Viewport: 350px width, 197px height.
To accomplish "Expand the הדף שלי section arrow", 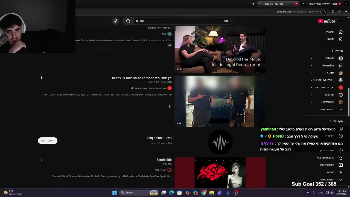I will click(330, 121).
